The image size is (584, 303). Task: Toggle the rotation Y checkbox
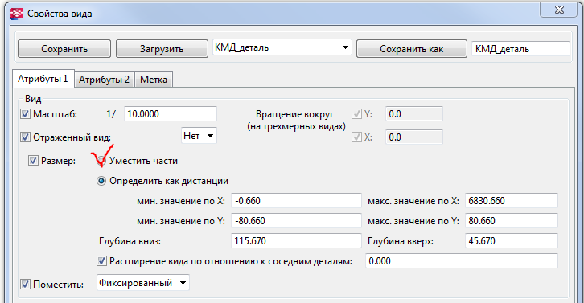(x=356, y=114)
